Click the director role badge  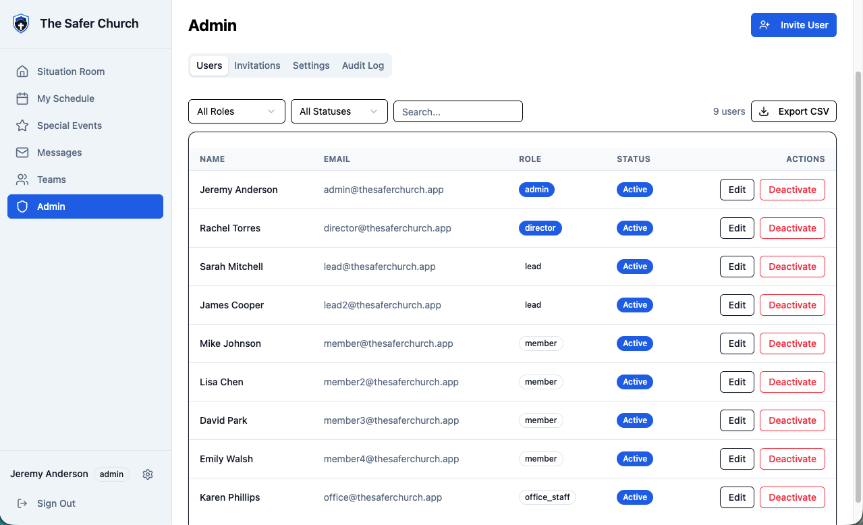point(540,228)
